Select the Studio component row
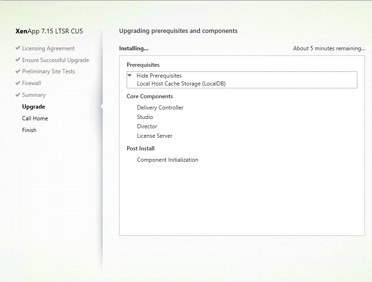The image size is (372, 282). coord(145,117)
